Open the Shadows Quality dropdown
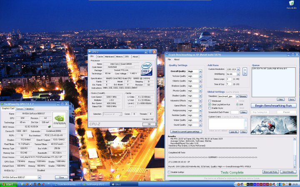The width and height of the screenshot is (300, 187). coord(200,86)
